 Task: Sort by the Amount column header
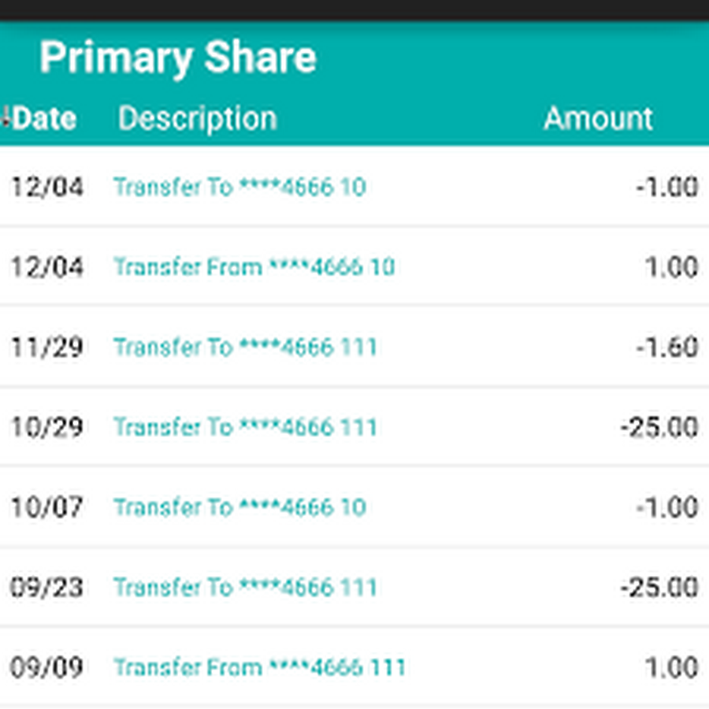[x=598, y=119]
